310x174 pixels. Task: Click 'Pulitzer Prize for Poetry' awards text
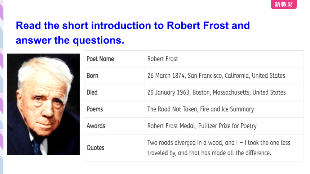click(x=227, y=126)
